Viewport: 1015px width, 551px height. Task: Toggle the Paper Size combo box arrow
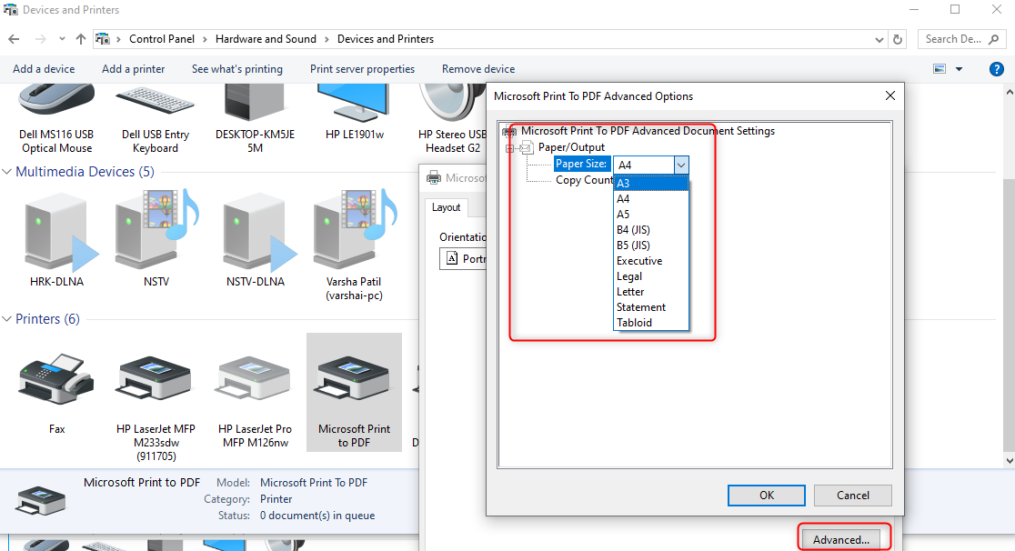click(681, 165)
